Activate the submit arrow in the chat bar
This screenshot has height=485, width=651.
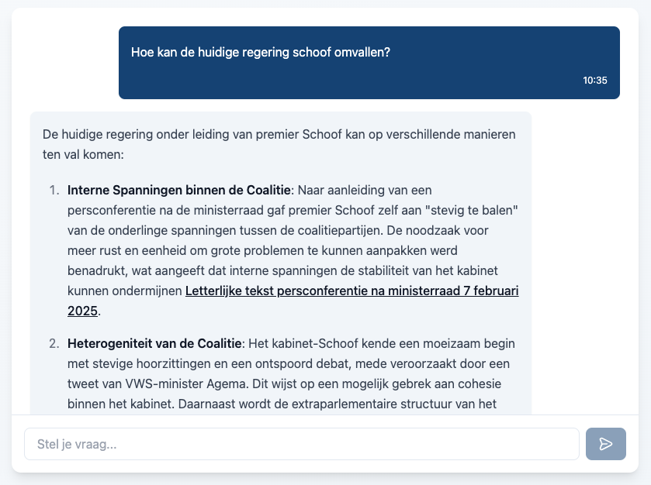(605, 444)
